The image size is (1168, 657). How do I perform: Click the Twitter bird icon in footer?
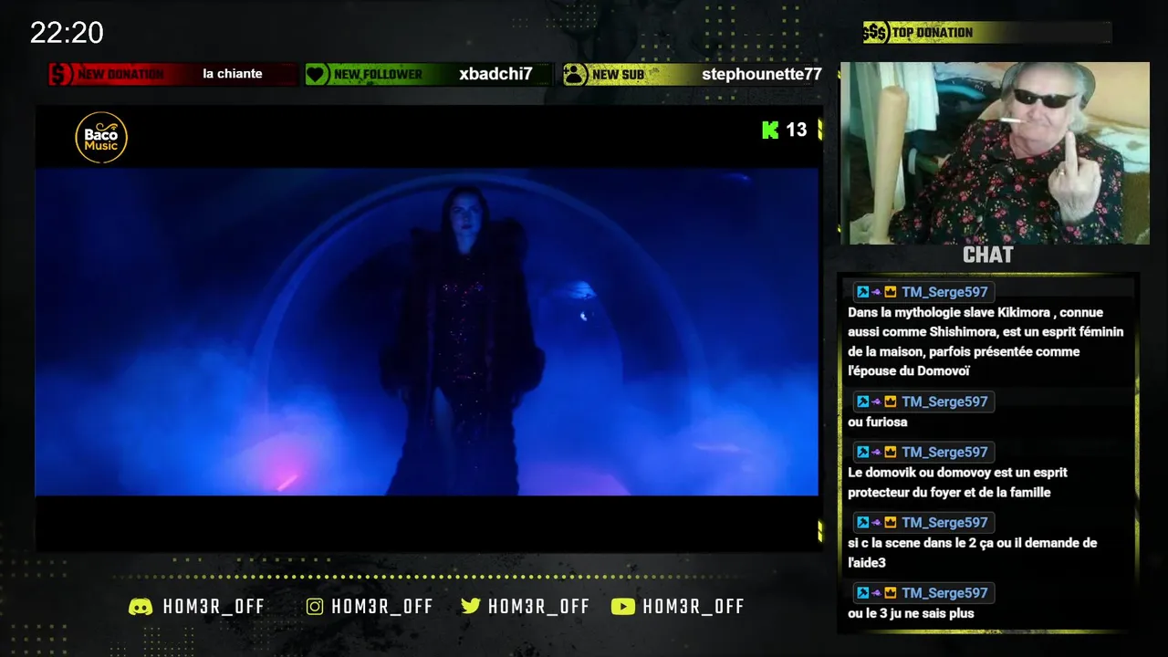click(471, 607)
